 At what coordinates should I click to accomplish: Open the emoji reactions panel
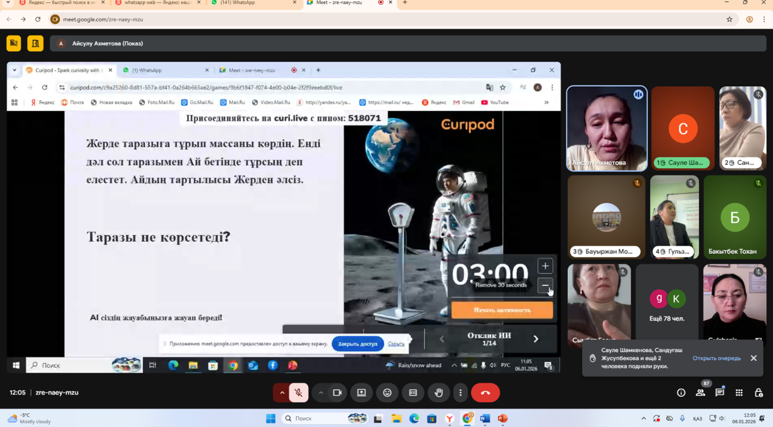pyautogui.click(x=387, y=393)
